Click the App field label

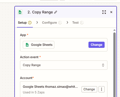23,35
